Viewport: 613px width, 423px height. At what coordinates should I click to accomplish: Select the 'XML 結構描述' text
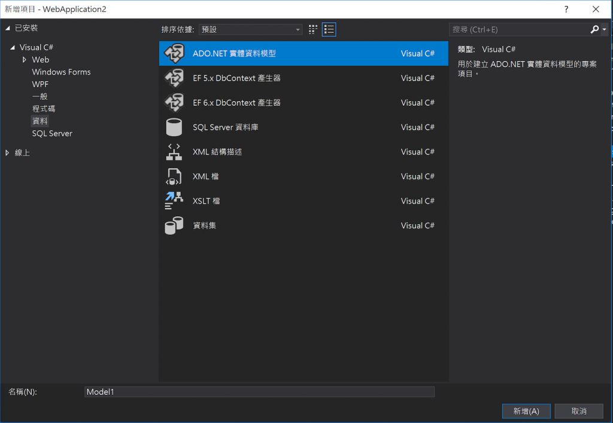point(217,152)
